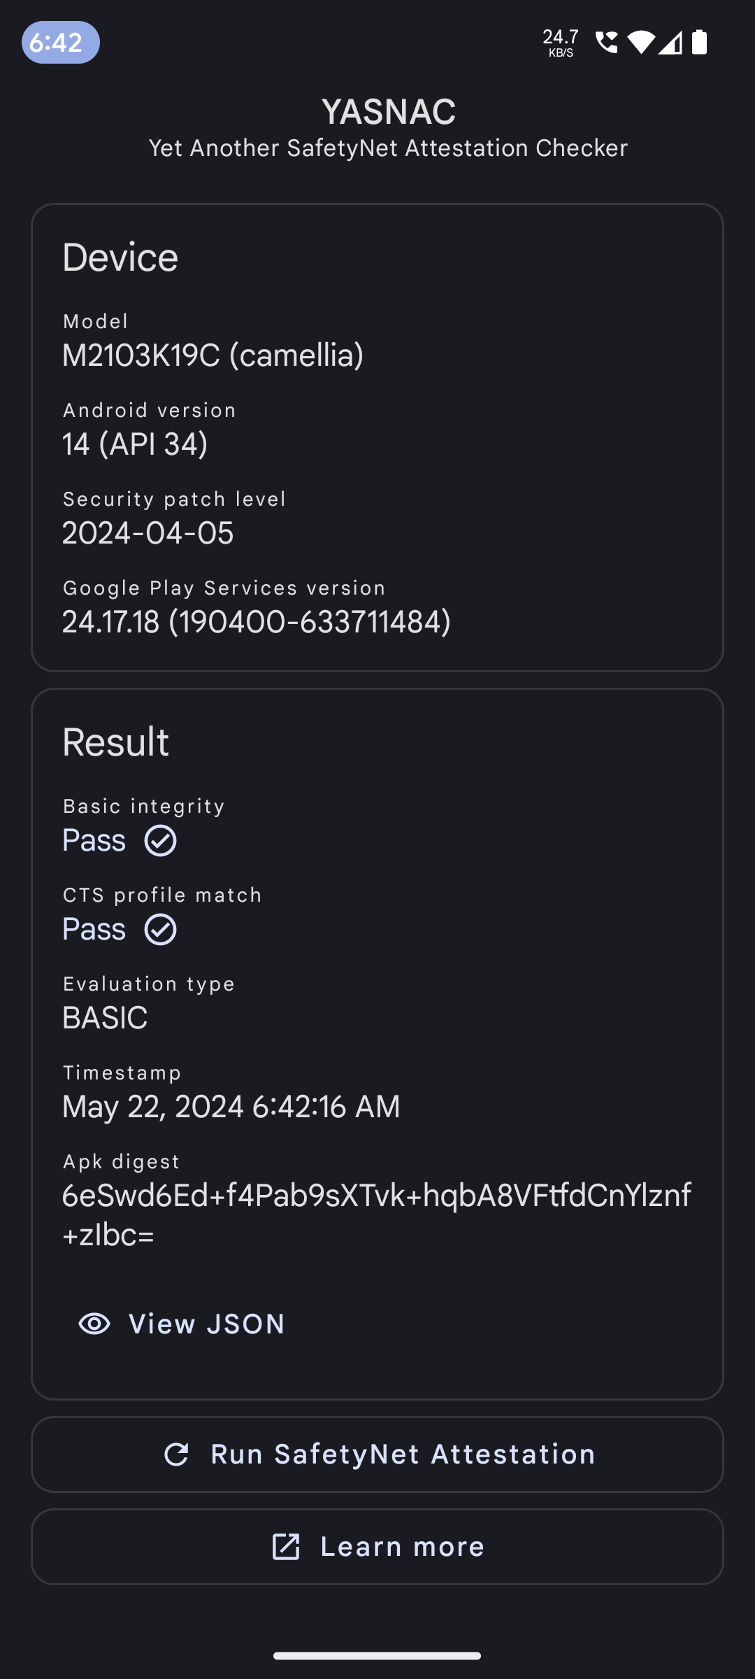Tap the CTS profile match checkmark icon
The width and height of the screenshot is (755, 1679).
pyautogui.click(x=161, y=929)
